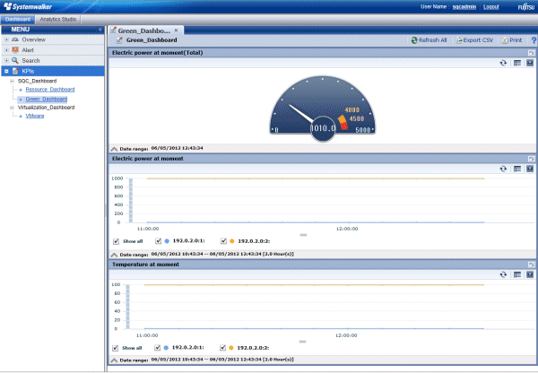538x373 pixels.
Task: Click the Temperature chart range slider handle
Action: click(303, 342)
